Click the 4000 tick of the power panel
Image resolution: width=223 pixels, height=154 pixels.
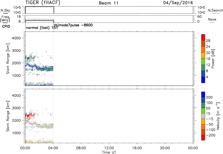tap(16, 38)
